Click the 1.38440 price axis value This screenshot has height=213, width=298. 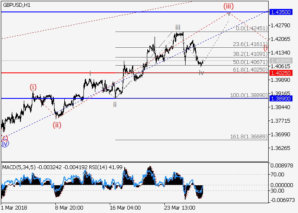click(281, 107)
